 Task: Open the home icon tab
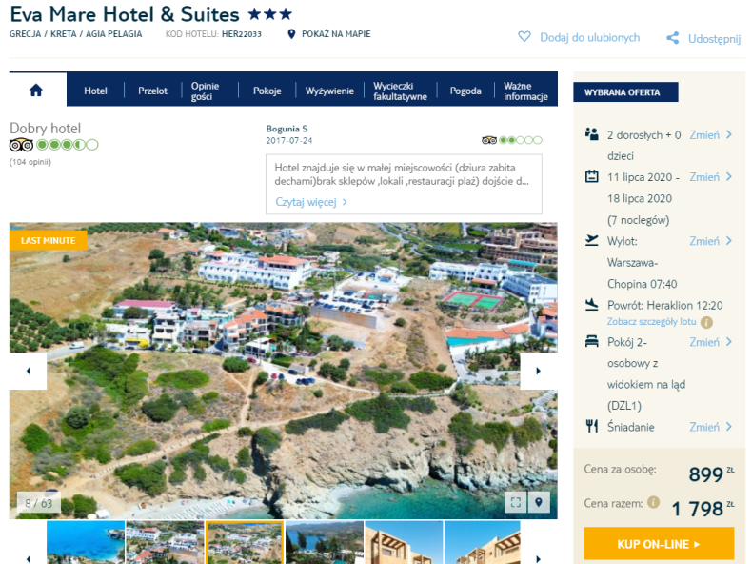pyautogui.click(x=36, y=90)
